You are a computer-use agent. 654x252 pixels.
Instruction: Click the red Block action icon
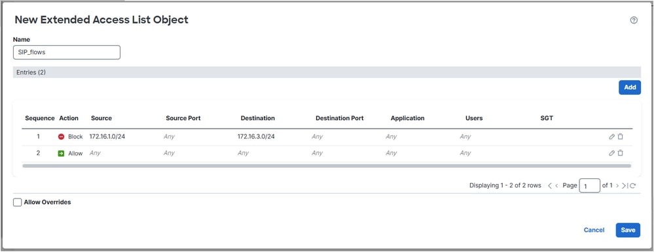[x=62, y=136]
